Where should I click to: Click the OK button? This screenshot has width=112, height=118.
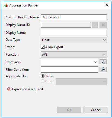pos(69,110)
